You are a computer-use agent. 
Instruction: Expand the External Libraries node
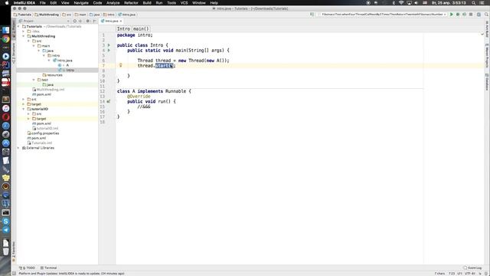18,148
